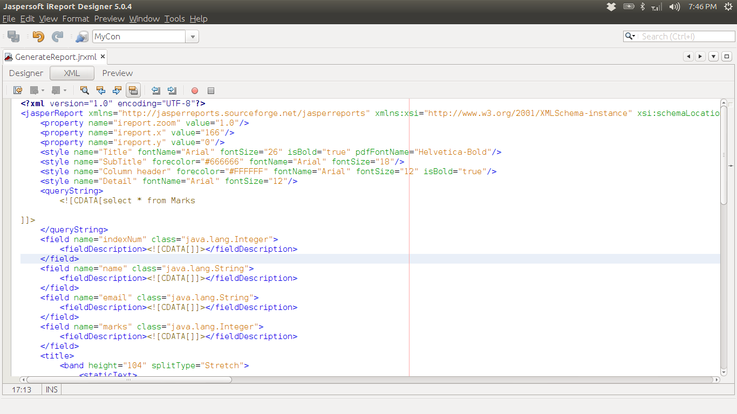The image size is (737, 414).
Task: Expand the MyCon datasource dropdown
Action: 192,37
